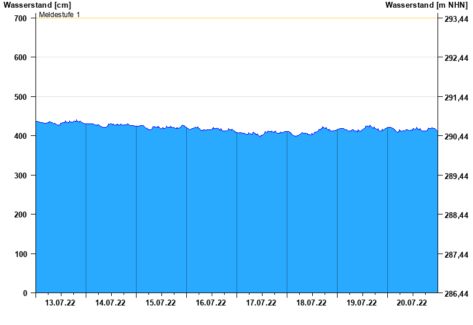This screenshot has height=325, width=473.
Task: Click the left axis value 500
Action: (x=21, y=97)
